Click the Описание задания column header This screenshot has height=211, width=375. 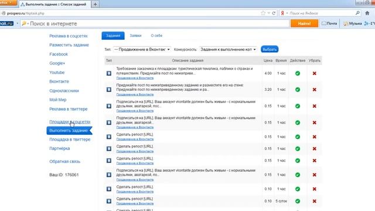pyautogui.click(x=187, y=60)
